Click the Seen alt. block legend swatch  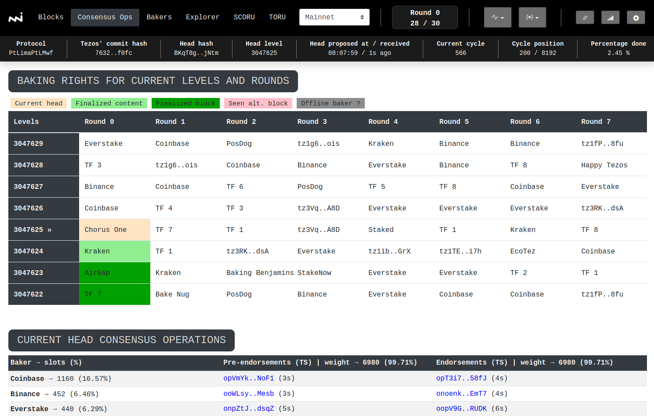click(258, 103)
